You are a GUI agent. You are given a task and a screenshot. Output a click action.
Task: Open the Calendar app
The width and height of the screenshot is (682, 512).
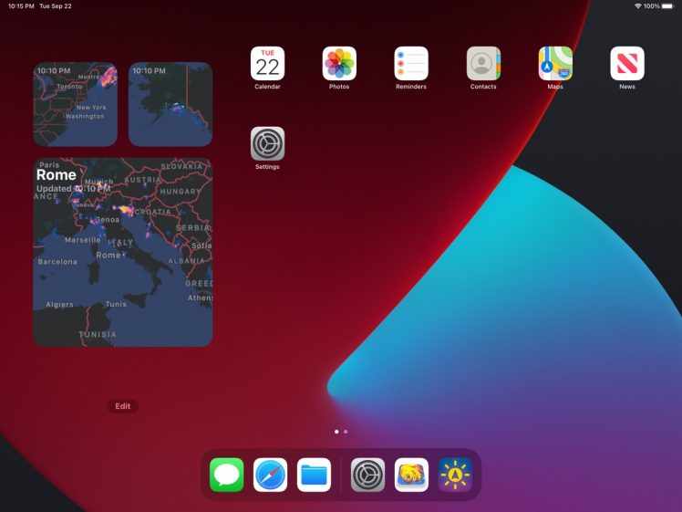point(267,63)
